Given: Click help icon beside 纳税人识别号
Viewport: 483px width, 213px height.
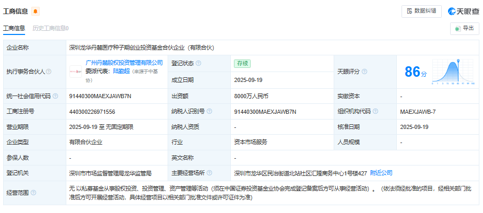Looking at the screenshot, I should (x=209, y=111).
